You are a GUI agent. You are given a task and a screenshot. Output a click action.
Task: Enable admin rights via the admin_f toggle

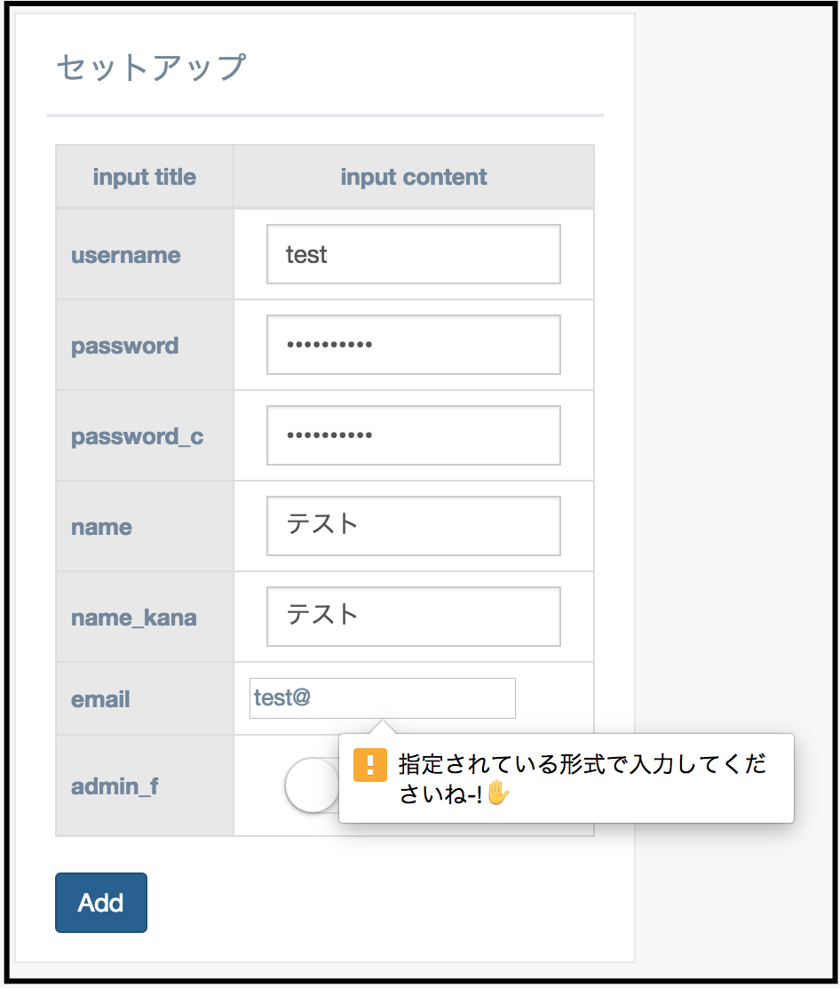click(313, 785)
